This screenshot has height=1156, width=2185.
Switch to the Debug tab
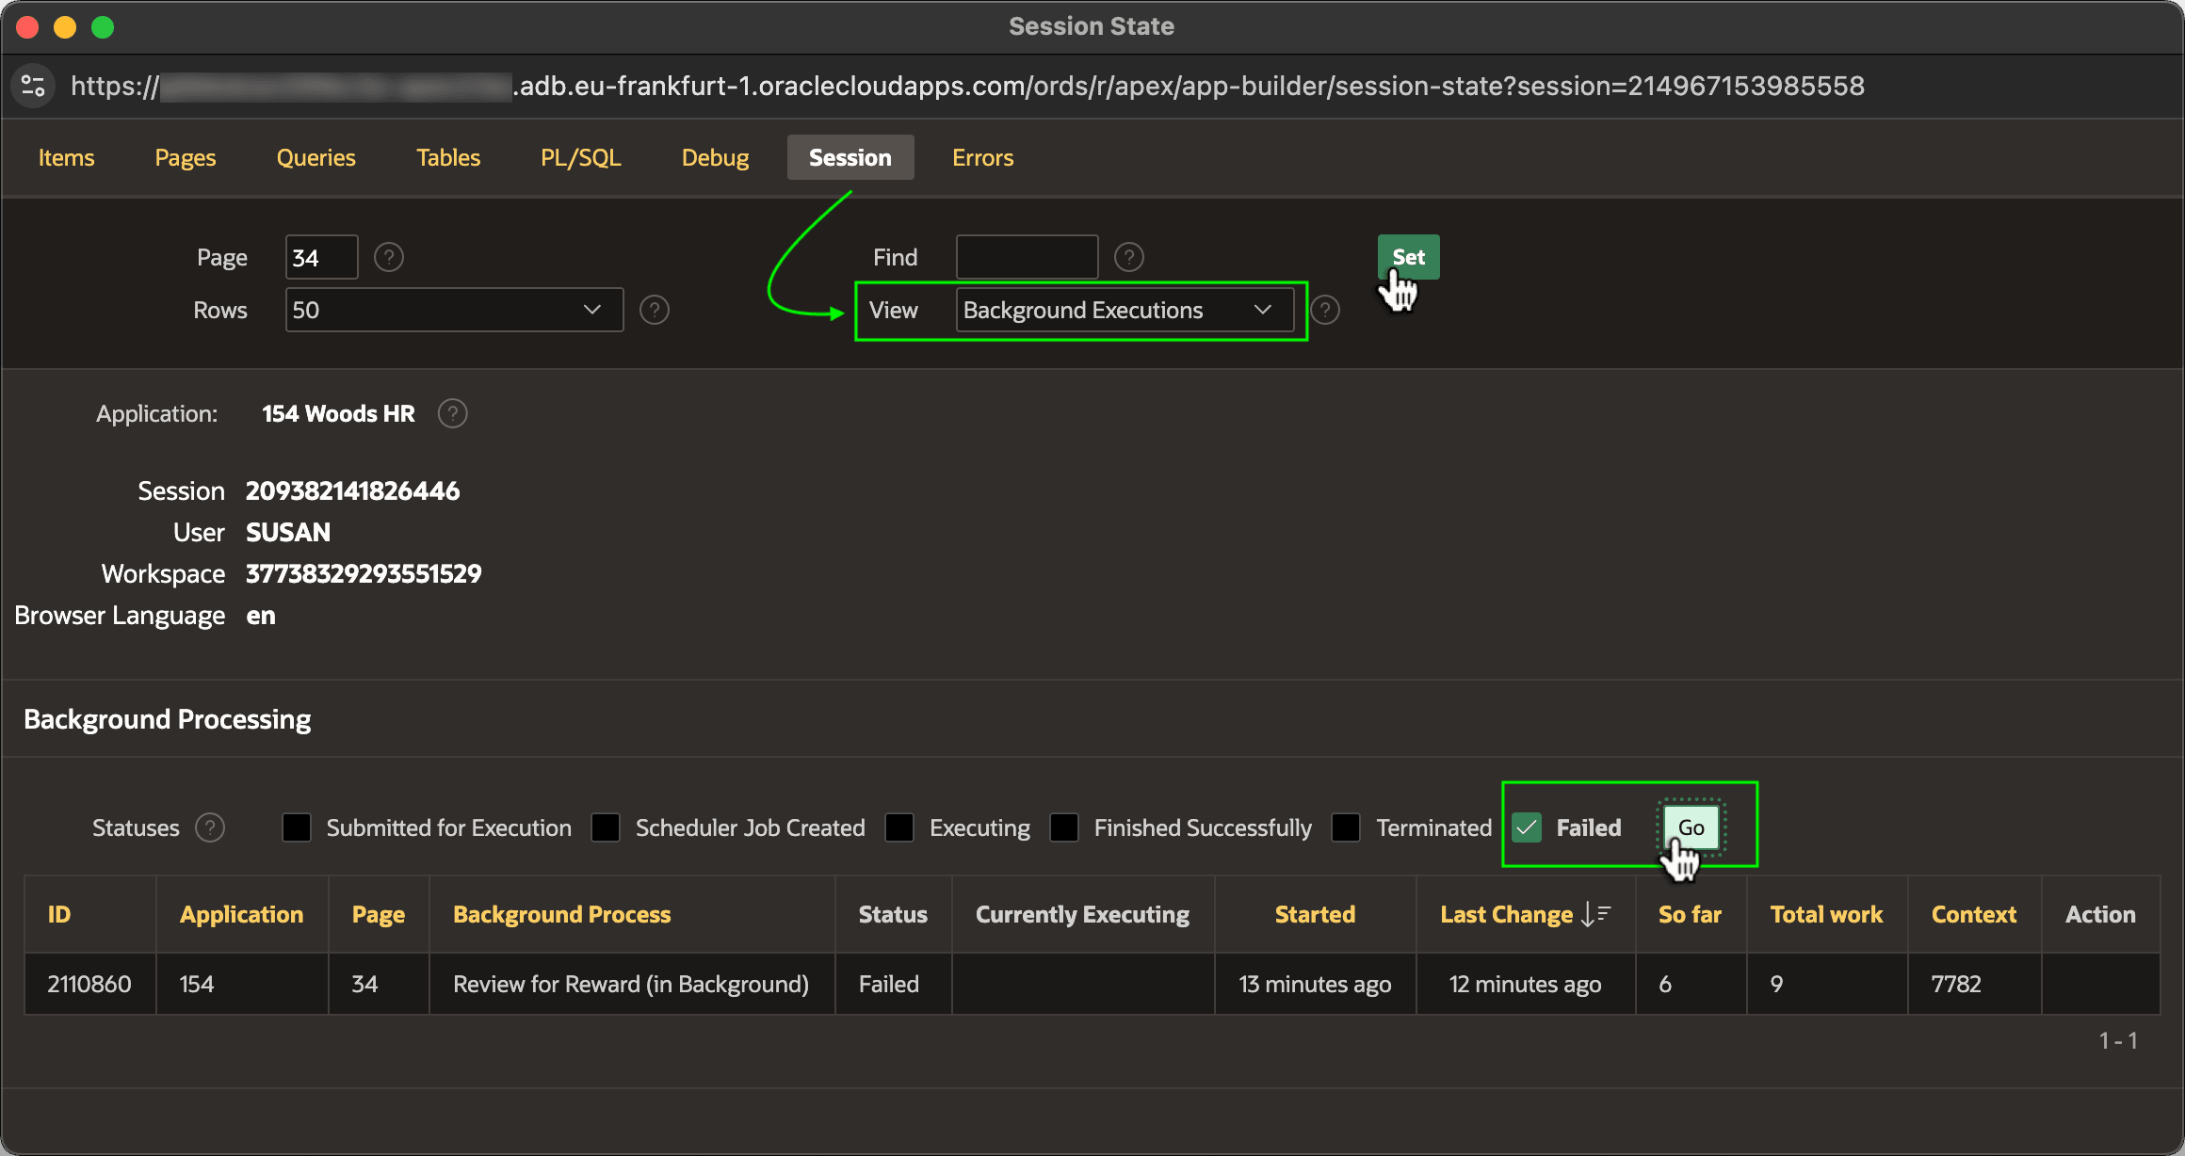[x=715, y=157]
